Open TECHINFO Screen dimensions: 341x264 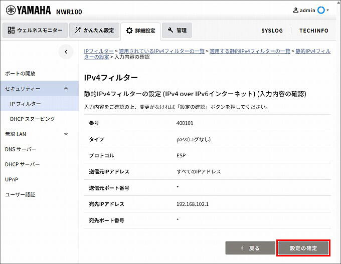(x=313, y=31)
